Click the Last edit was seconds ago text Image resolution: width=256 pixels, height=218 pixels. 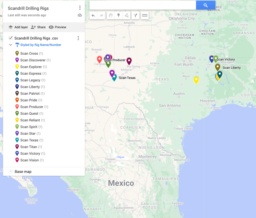(27, 15)
